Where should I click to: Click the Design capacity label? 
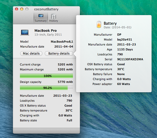(31, 82)
